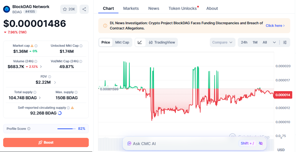296x152 pixels.
Task: Set chart range to 1M
Action: [255, 42]
